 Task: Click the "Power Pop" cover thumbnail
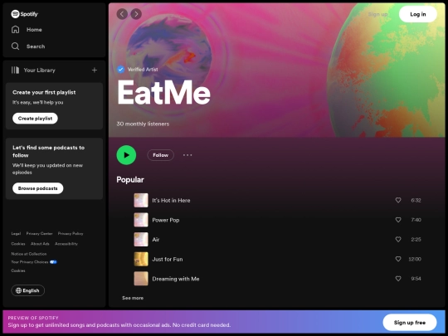(x=141, y=220)
